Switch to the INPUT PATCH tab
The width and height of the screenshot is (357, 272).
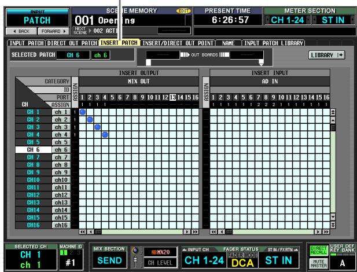coord(26,43)
